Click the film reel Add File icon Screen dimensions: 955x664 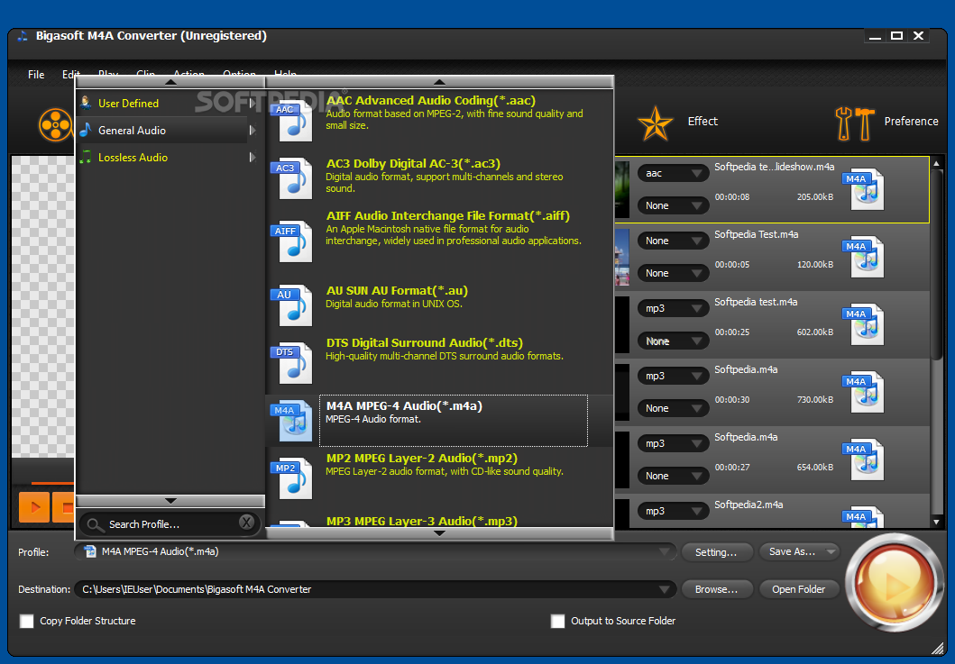(x=55, y=124)
